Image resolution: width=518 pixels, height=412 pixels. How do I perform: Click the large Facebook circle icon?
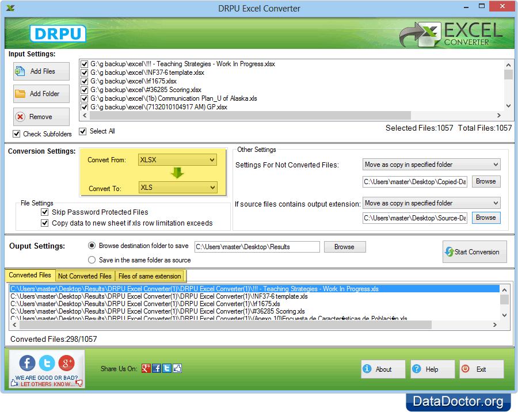pyautogui.click(x=28, y=363)
